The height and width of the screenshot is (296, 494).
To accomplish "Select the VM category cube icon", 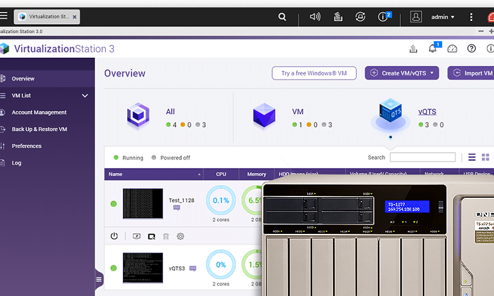I will (x=264, y=116).
